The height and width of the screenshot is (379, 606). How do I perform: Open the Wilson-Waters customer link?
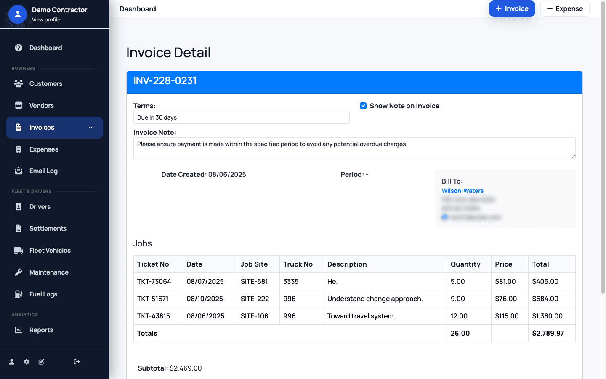[462, 191]
